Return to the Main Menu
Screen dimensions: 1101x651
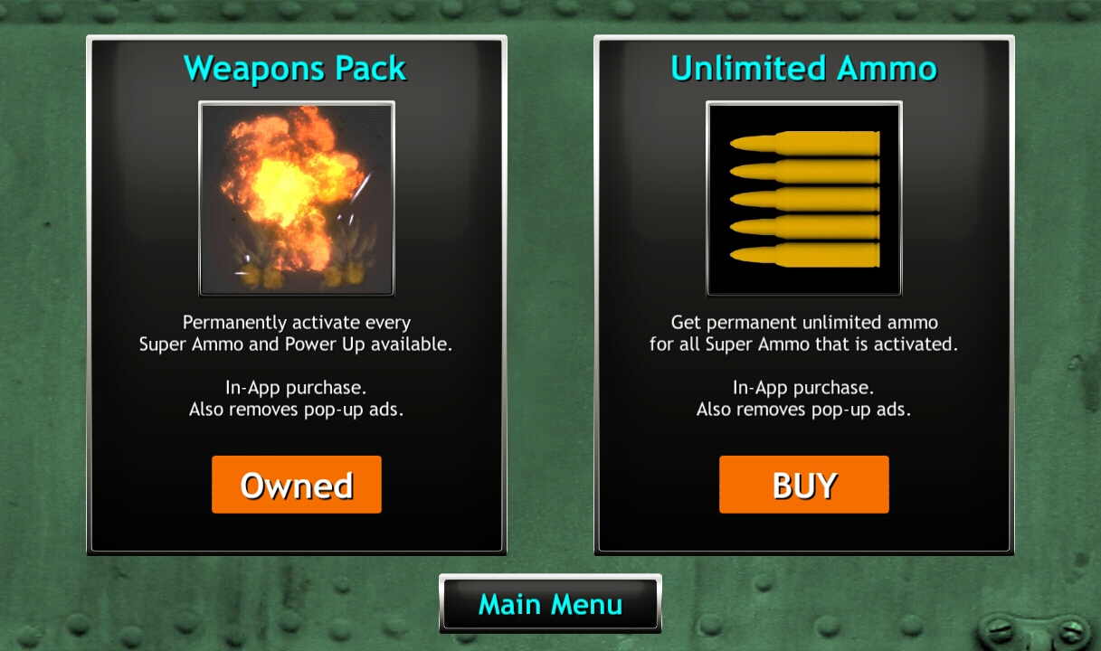[550, 603]
